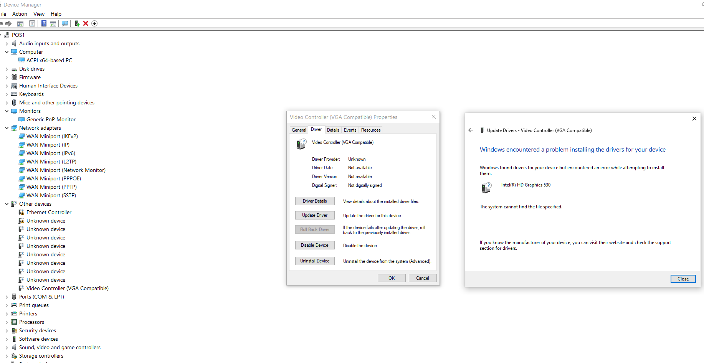Open Properties from the toolbar icon

coord(32,24)
